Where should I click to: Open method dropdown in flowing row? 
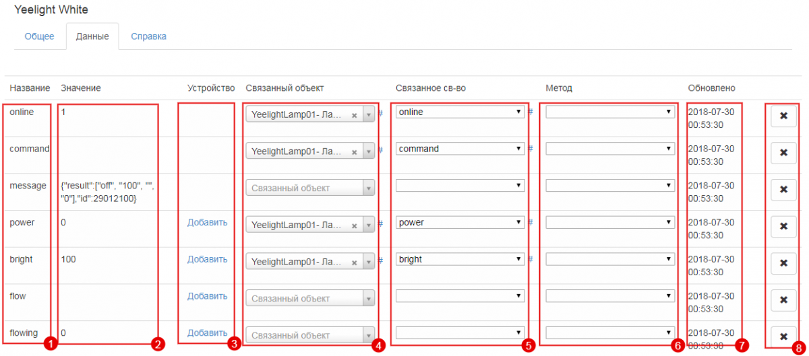click(x=610, y=332)
